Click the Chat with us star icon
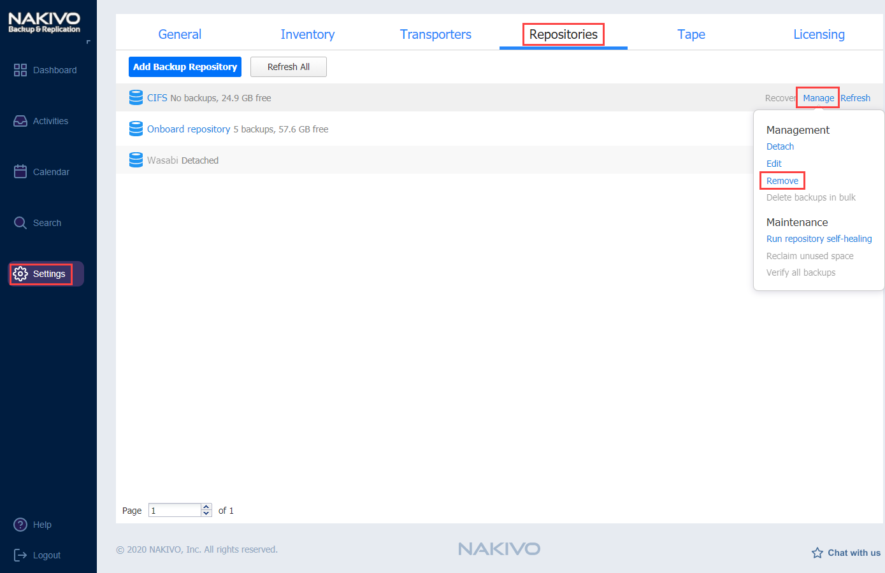This screenshot has width=885, height=573. point(817,553)
